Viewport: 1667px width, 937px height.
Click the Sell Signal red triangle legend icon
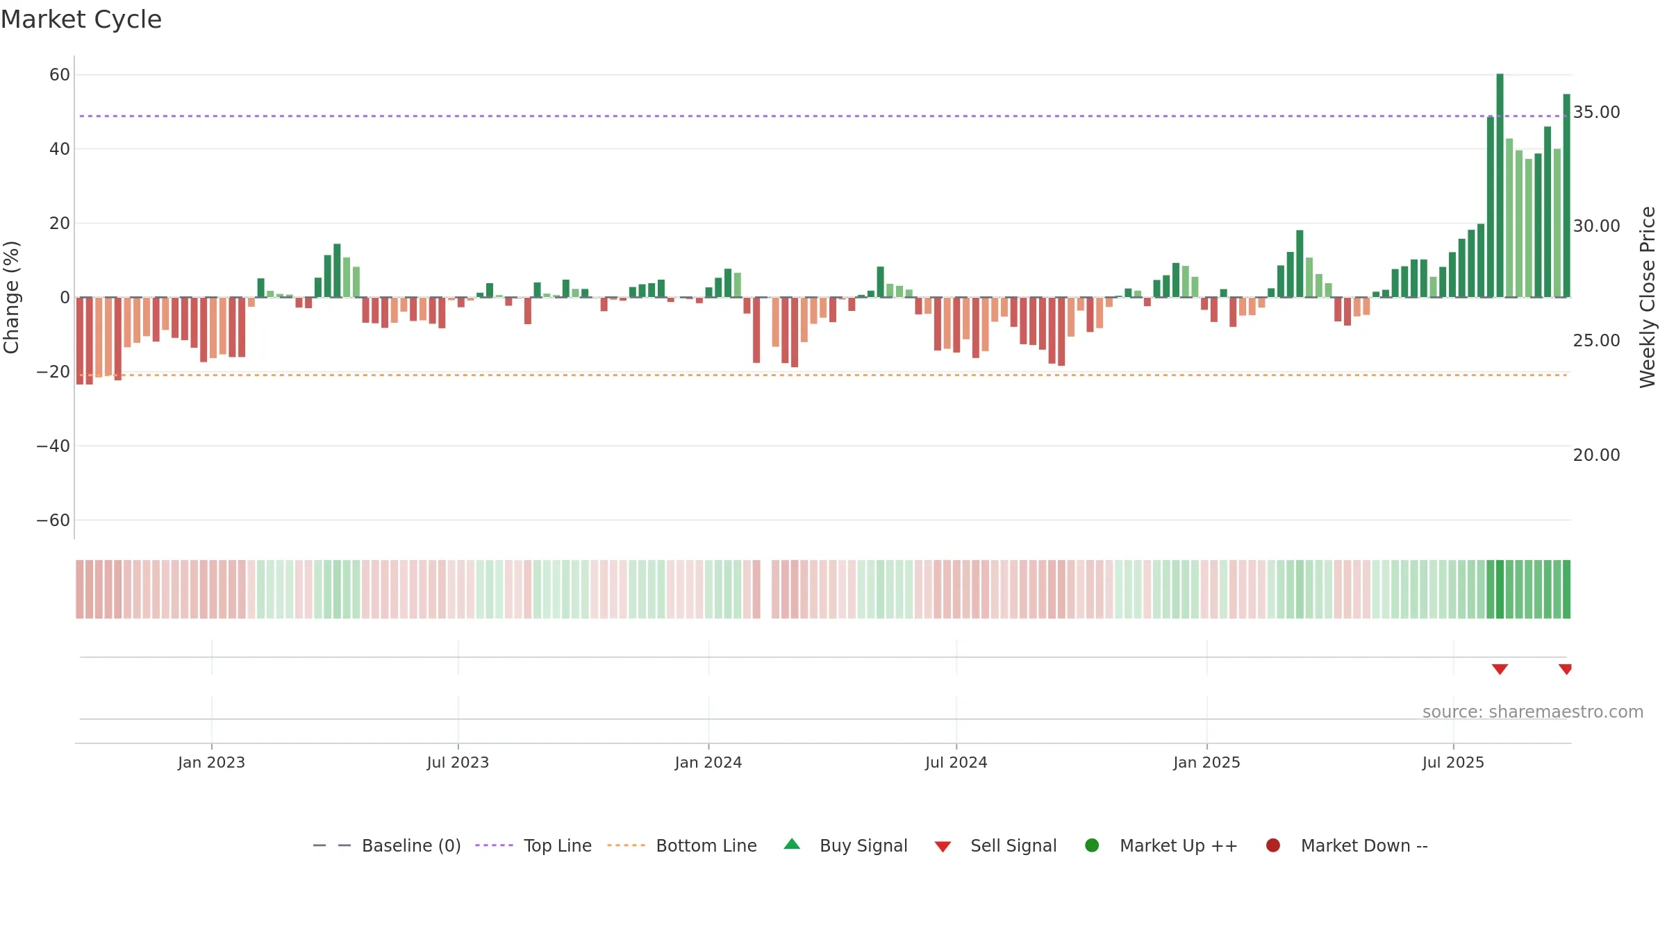click(x=943, y=847)
